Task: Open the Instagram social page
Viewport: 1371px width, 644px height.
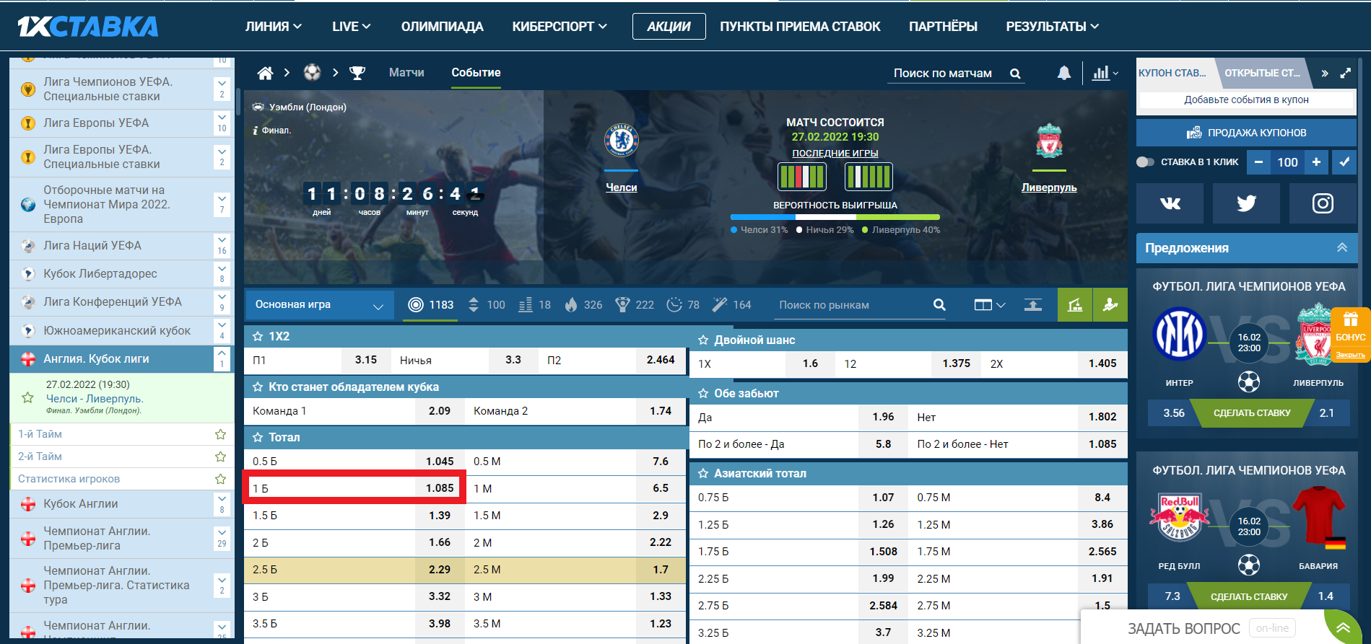Action: (x=1323, y=203)
